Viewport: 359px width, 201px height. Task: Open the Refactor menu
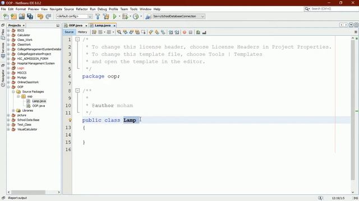tap(82, 9)
